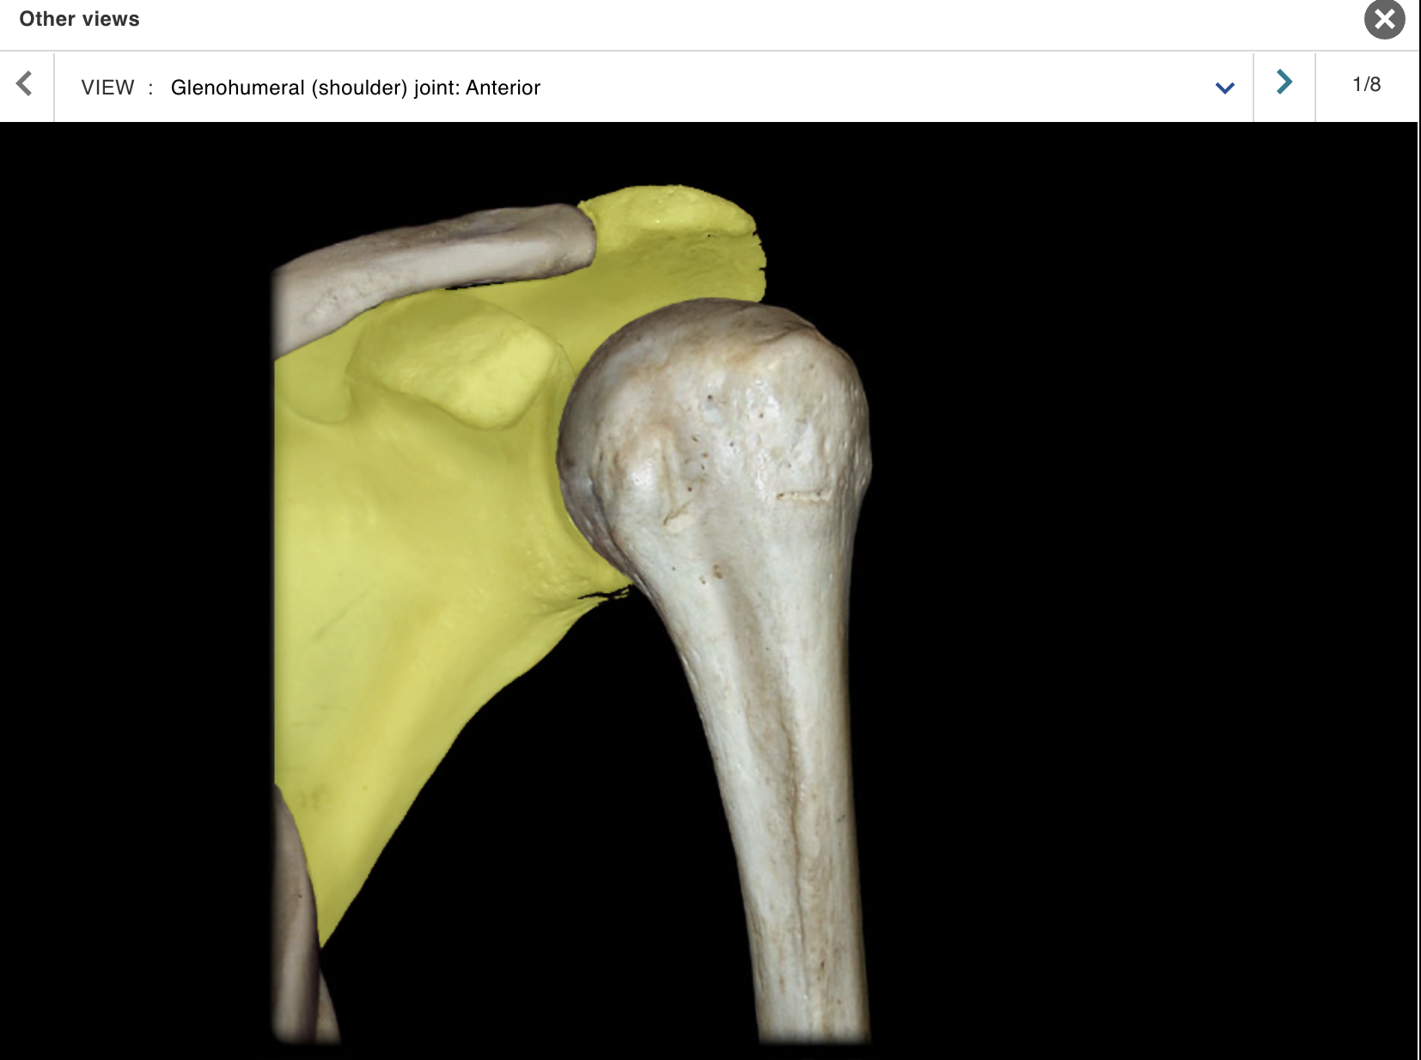Select the previous-view navigation chevron

pyautogui.click(x=23, y=83)
